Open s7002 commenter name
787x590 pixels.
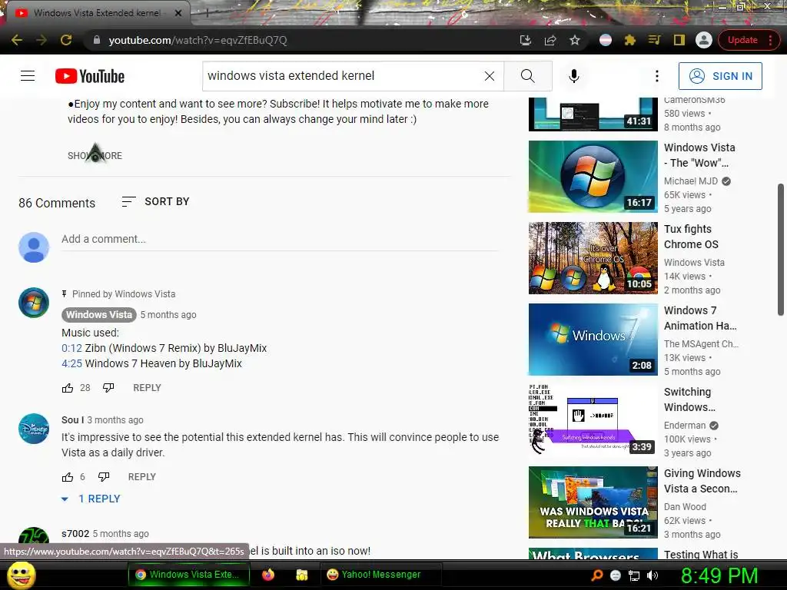75,534
